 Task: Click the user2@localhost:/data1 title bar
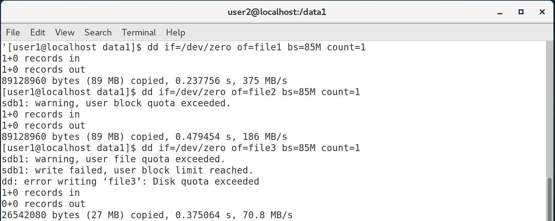pyautogui.click(x=277, y=12)
